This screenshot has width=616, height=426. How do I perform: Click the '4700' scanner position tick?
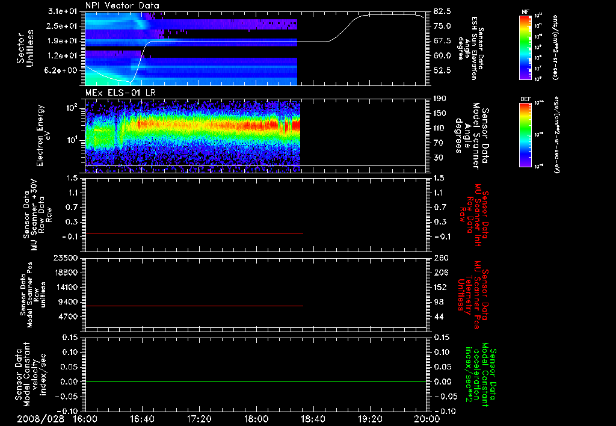coord(69,316)
